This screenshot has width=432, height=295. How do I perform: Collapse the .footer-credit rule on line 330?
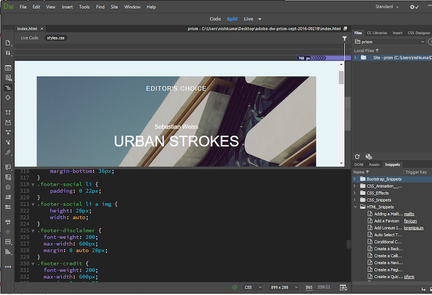[x=33, y=264]
